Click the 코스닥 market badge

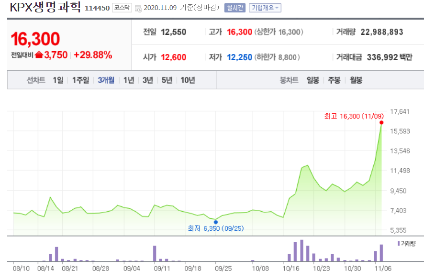[122, 8]
